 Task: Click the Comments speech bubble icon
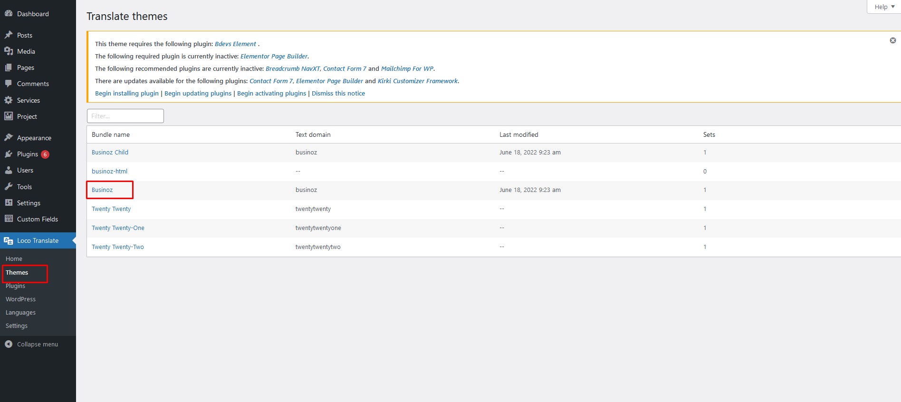(9, 84)
